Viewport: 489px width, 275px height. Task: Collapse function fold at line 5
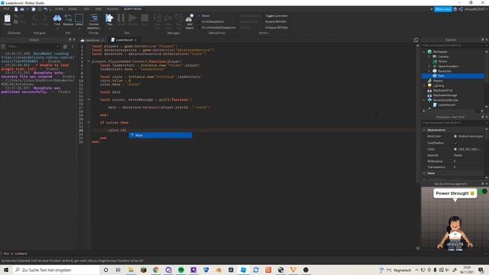point(89,61)
